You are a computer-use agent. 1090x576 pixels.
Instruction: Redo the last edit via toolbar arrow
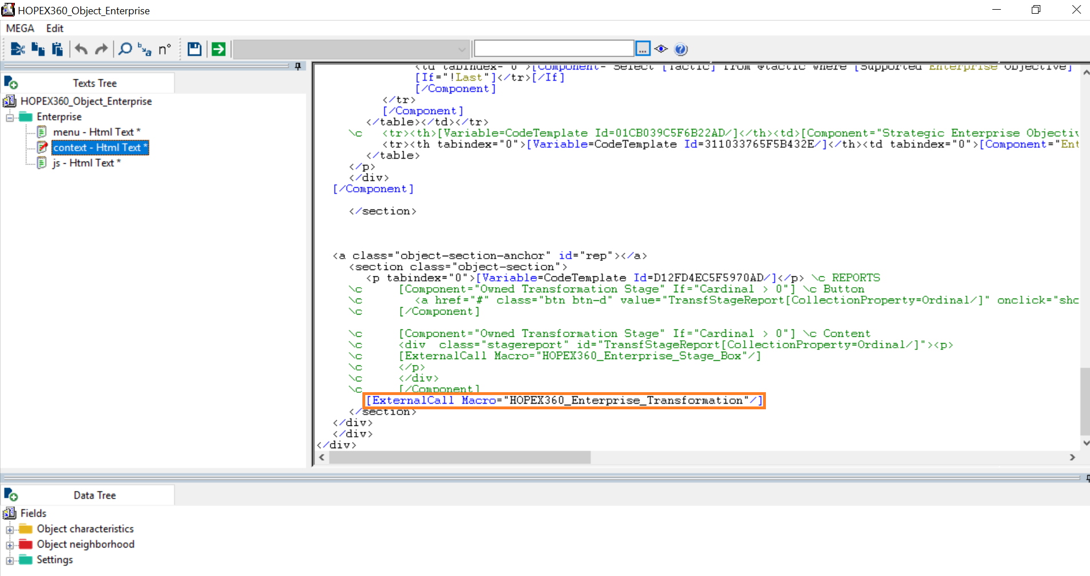101,49
